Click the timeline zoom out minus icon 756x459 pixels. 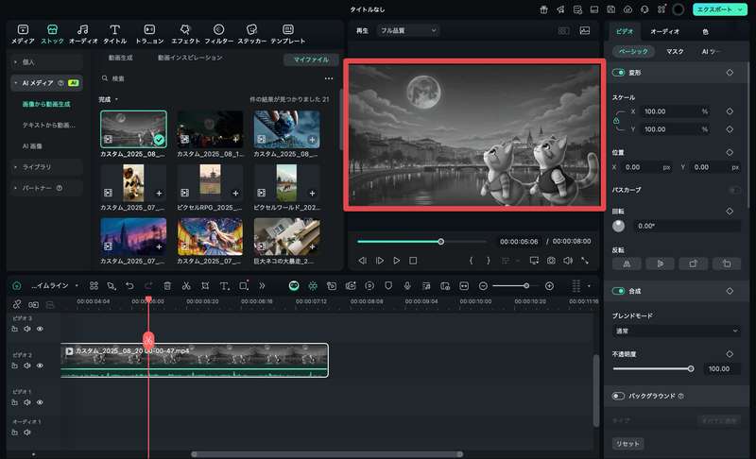pos(483,285)
